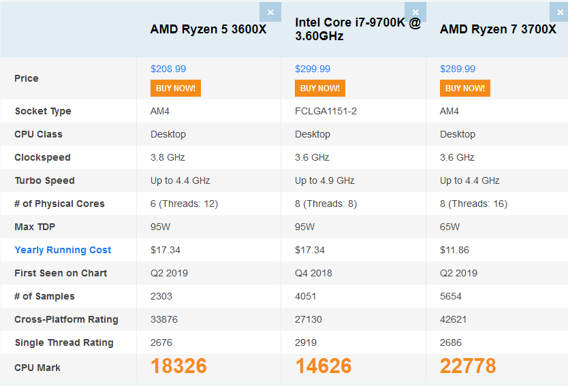Click the 27130 cross-platform rating
The image size is (568, 386).
point(309,319)
